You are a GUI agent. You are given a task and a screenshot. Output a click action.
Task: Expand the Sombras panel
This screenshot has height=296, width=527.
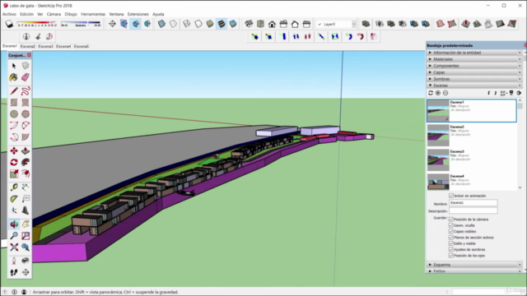tap(474, 79)
